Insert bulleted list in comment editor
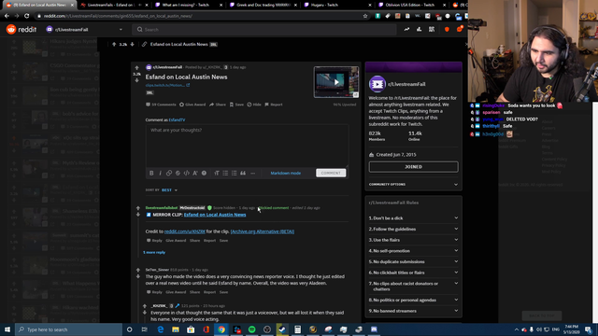This screenshot has height=336, width=598. coord(225,173)
